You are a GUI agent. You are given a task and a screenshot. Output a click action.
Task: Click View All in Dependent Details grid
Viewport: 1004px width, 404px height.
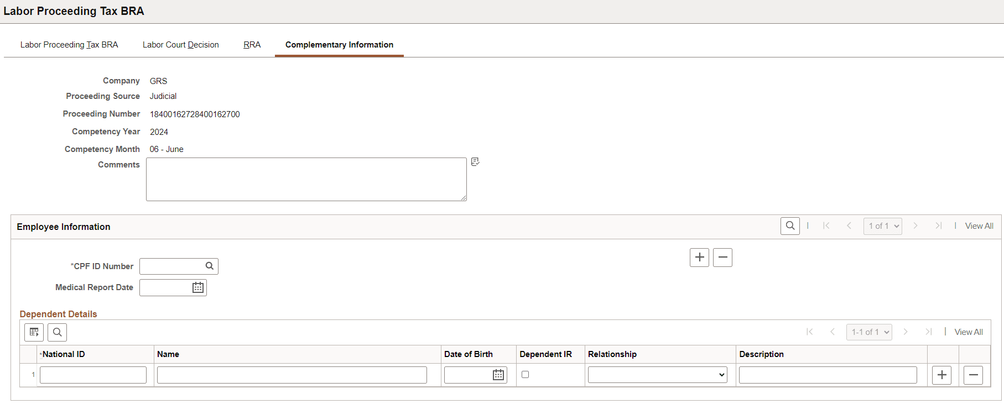969,332
